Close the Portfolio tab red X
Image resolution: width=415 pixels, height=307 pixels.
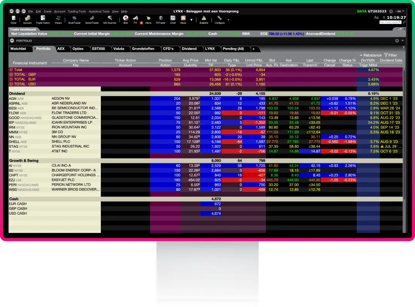[35, 49]
